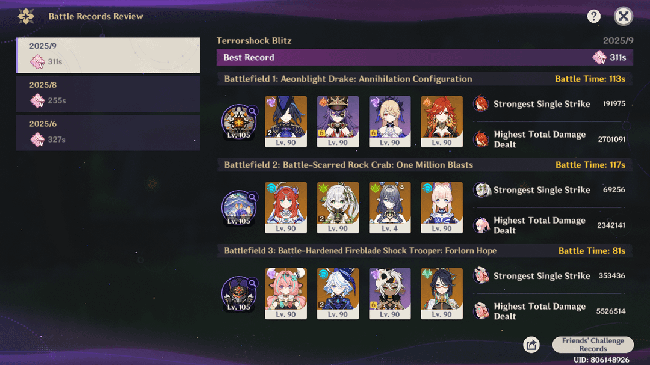
Task: Select the Lv. 4 character portrait in Battlefield 2
Action: pyautogui.click(x=389, y=207)
